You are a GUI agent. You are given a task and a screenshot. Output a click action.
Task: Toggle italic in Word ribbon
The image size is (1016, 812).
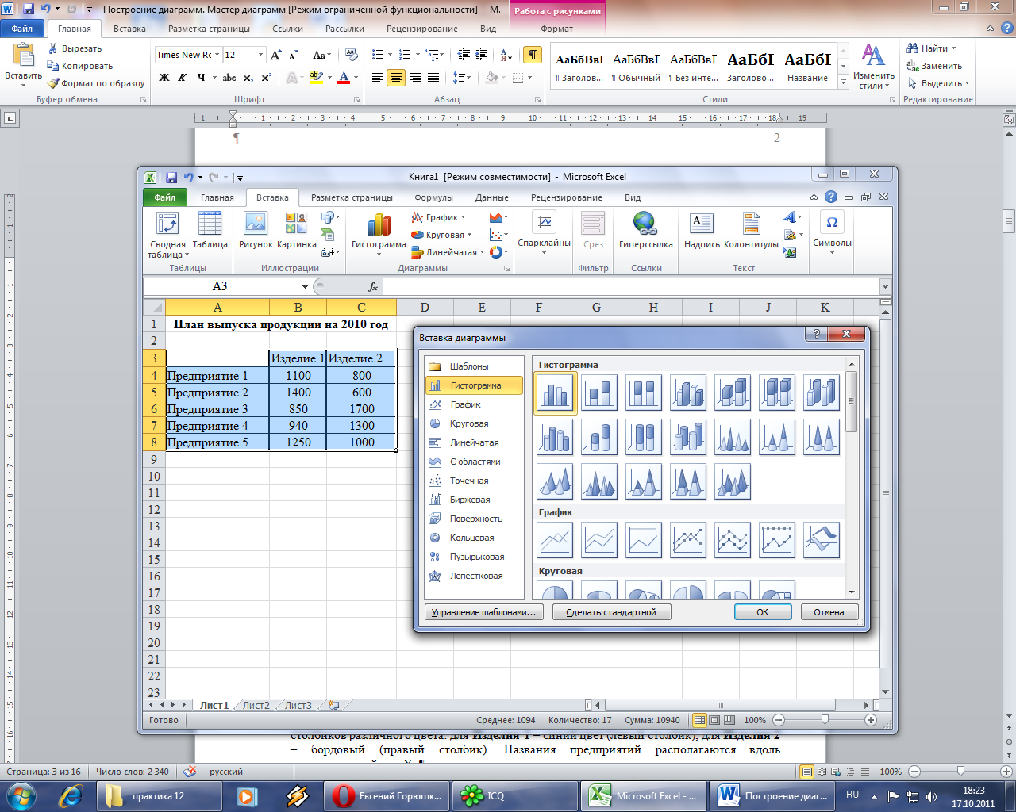183,78
